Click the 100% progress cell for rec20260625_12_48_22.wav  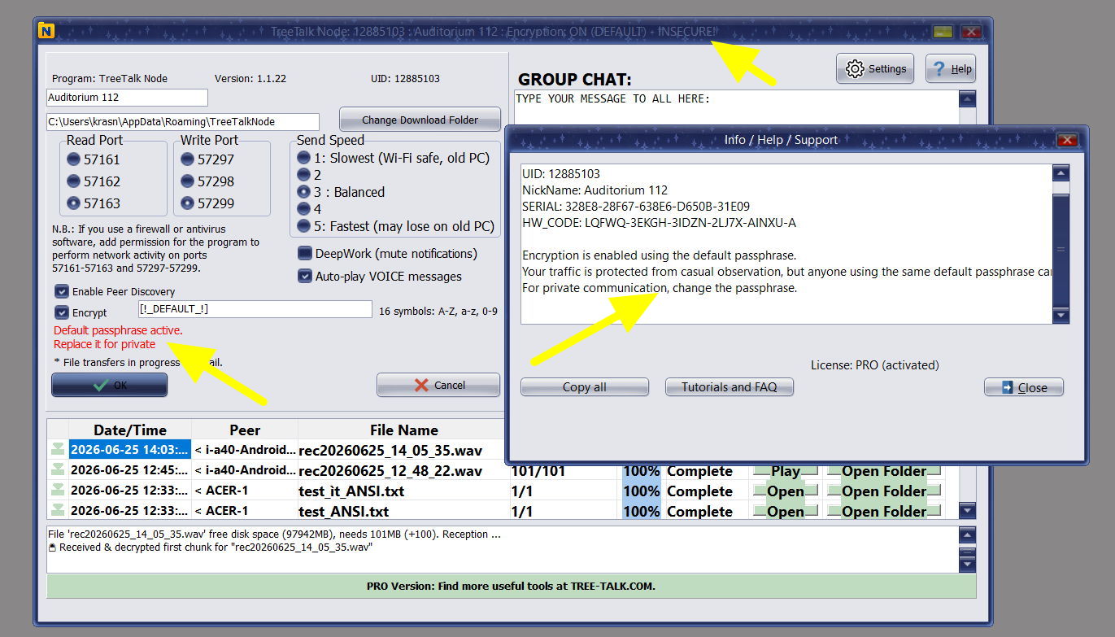pyautogui.click(x=642, y=471)
